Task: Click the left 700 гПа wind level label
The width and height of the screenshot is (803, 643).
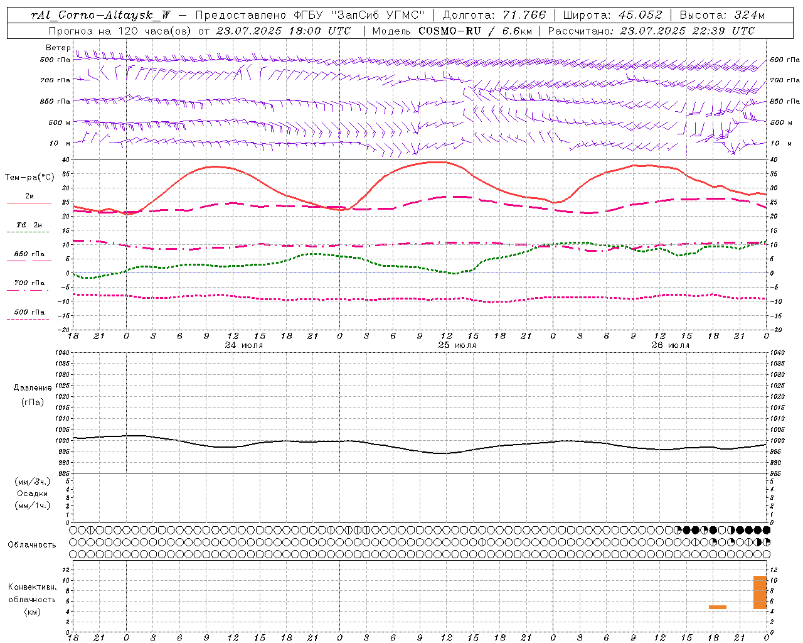Action: pos(55,80)
